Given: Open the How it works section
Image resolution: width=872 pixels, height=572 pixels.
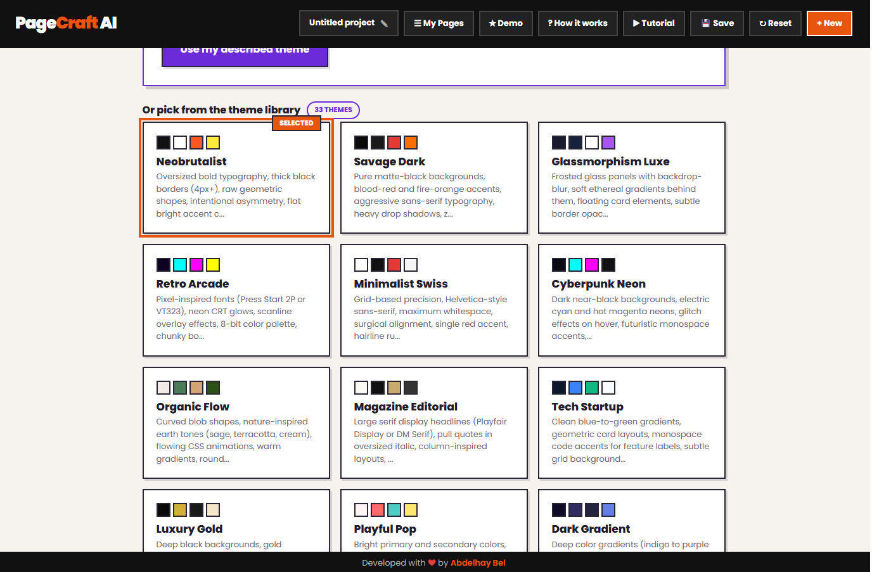Looking at the screenshot, I should pyautogui.click(x=577, y=23).
